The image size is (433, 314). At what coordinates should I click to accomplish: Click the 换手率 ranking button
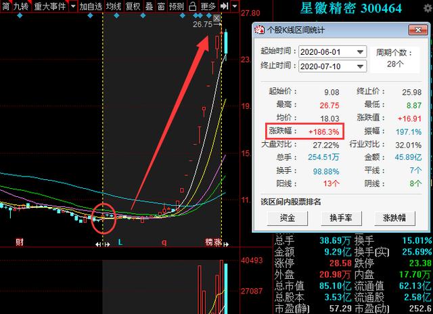pos(341,218)
